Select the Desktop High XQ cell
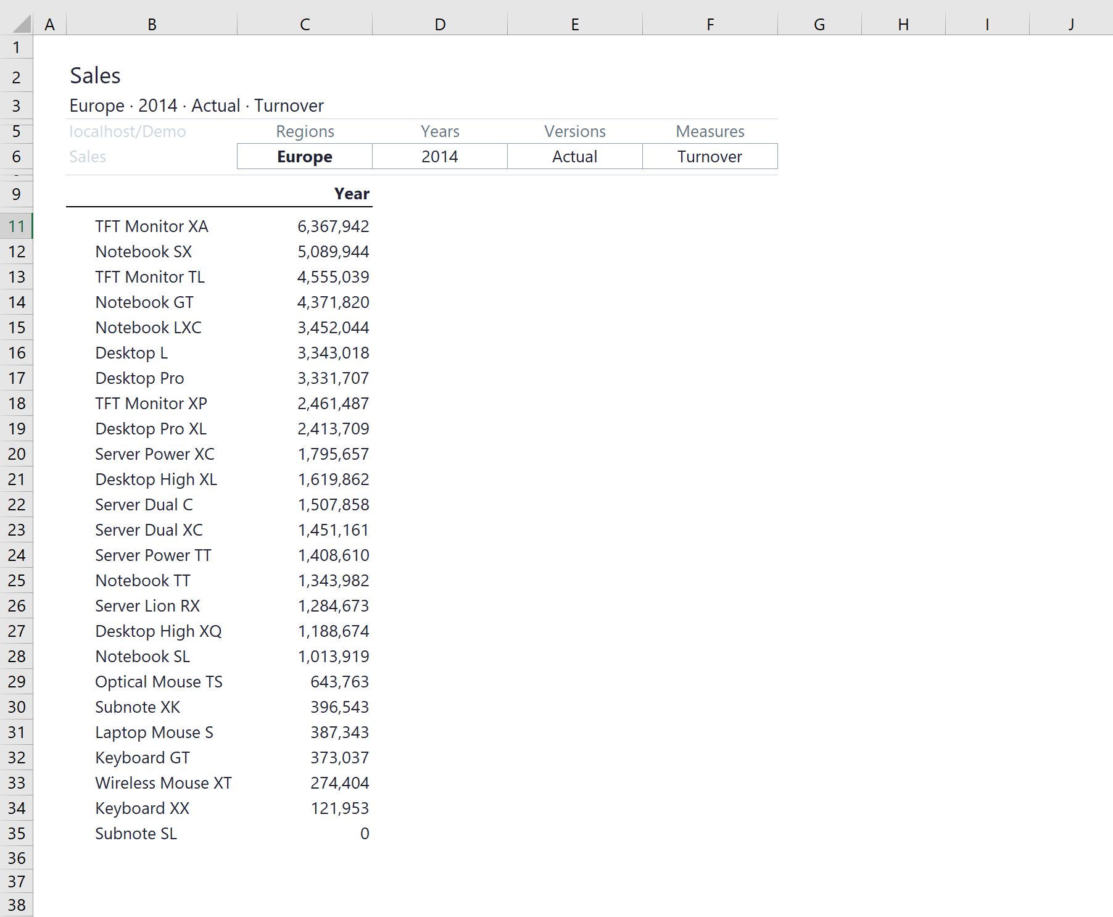The image size is (1113, 917). [x=152, y=631]
